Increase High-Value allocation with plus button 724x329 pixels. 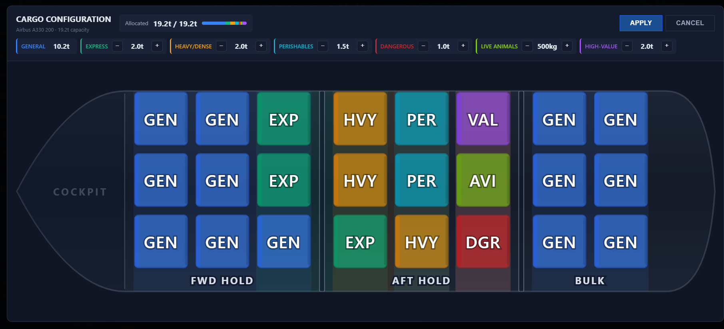pyautogui.click(x=666, y=46)
